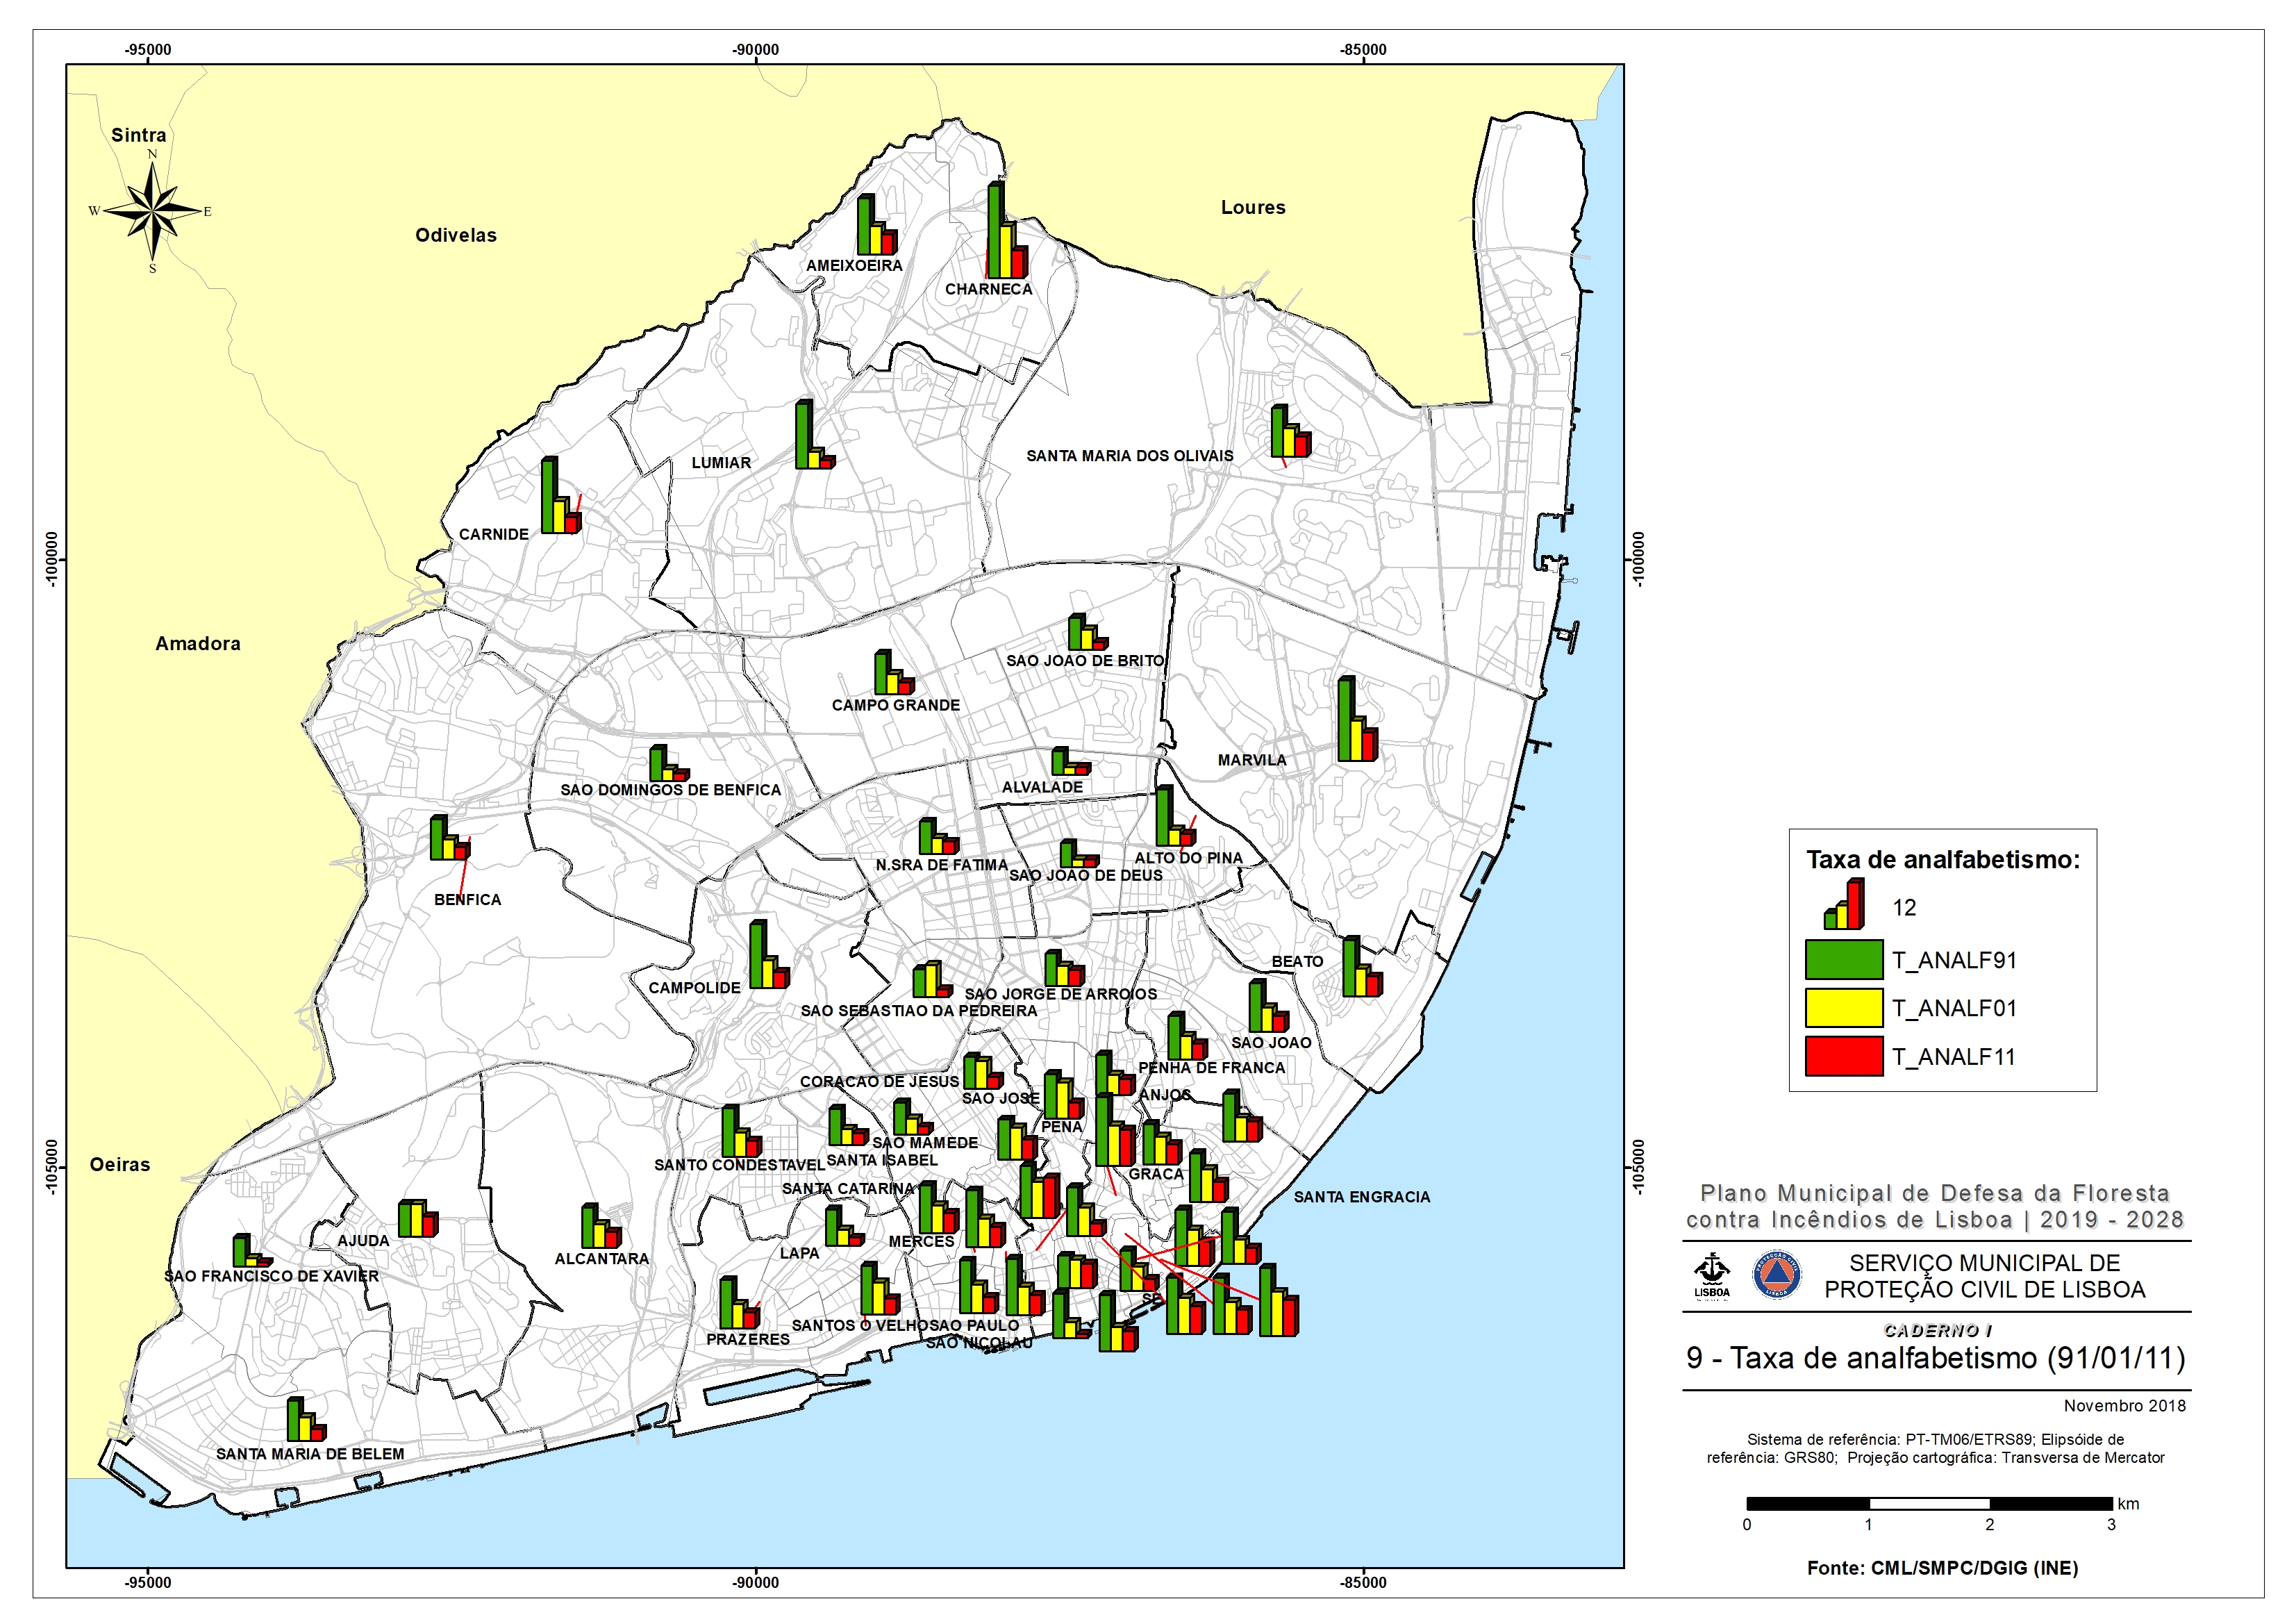This screenshot has height=1624, width=2296.
Task: Select the green T_ANALF91 legend swatch
Action: click(x=1844, y=960)
